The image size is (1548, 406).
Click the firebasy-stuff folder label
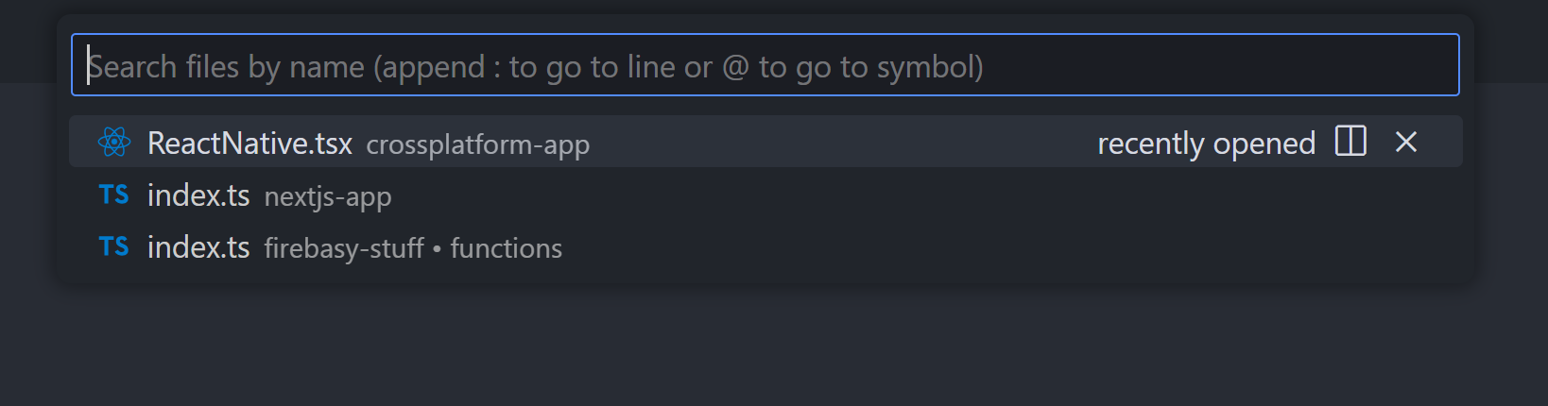coord(344,248)
